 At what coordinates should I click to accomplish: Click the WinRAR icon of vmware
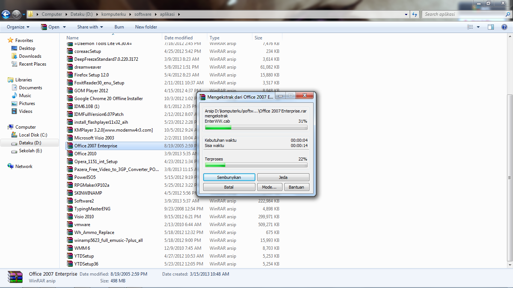tap(69, 225)
